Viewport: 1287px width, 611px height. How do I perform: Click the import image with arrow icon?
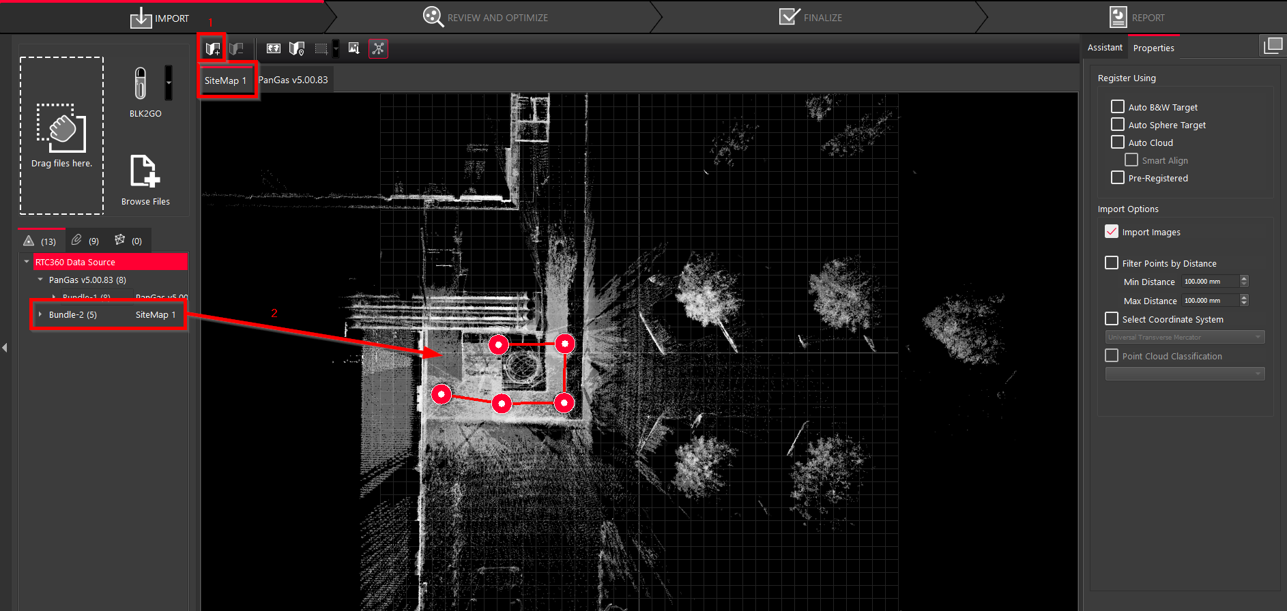click(x=353, y=48)
